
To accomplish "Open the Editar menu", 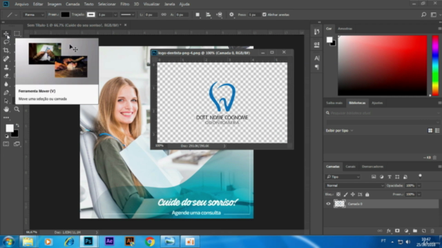I will click(38, 4).
